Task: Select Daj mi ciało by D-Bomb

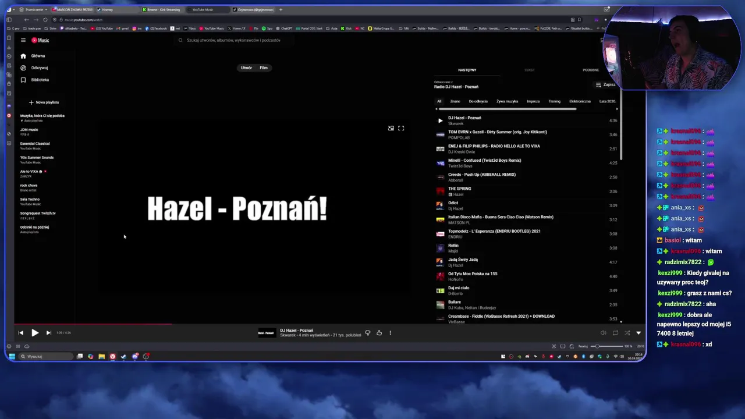Action: click(x=527, y=290)
